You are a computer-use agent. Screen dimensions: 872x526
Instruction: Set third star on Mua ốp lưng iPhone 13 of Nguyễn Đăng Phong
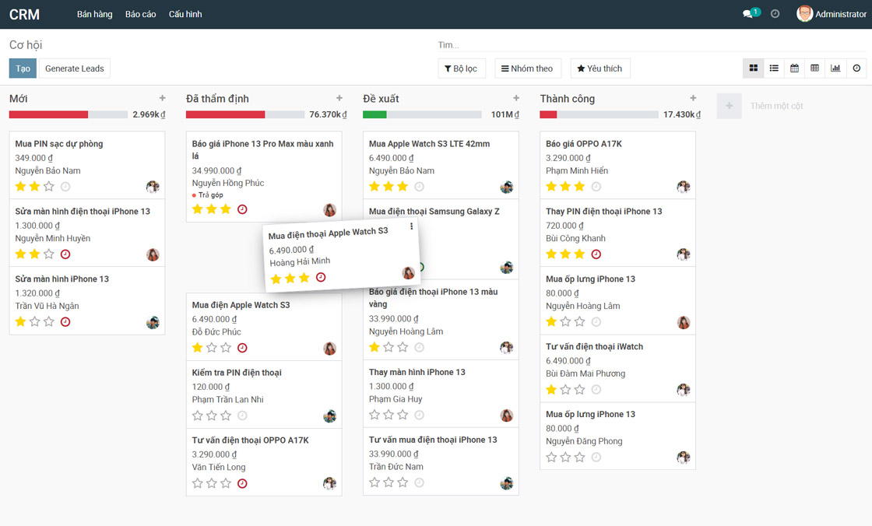(580, 458)
